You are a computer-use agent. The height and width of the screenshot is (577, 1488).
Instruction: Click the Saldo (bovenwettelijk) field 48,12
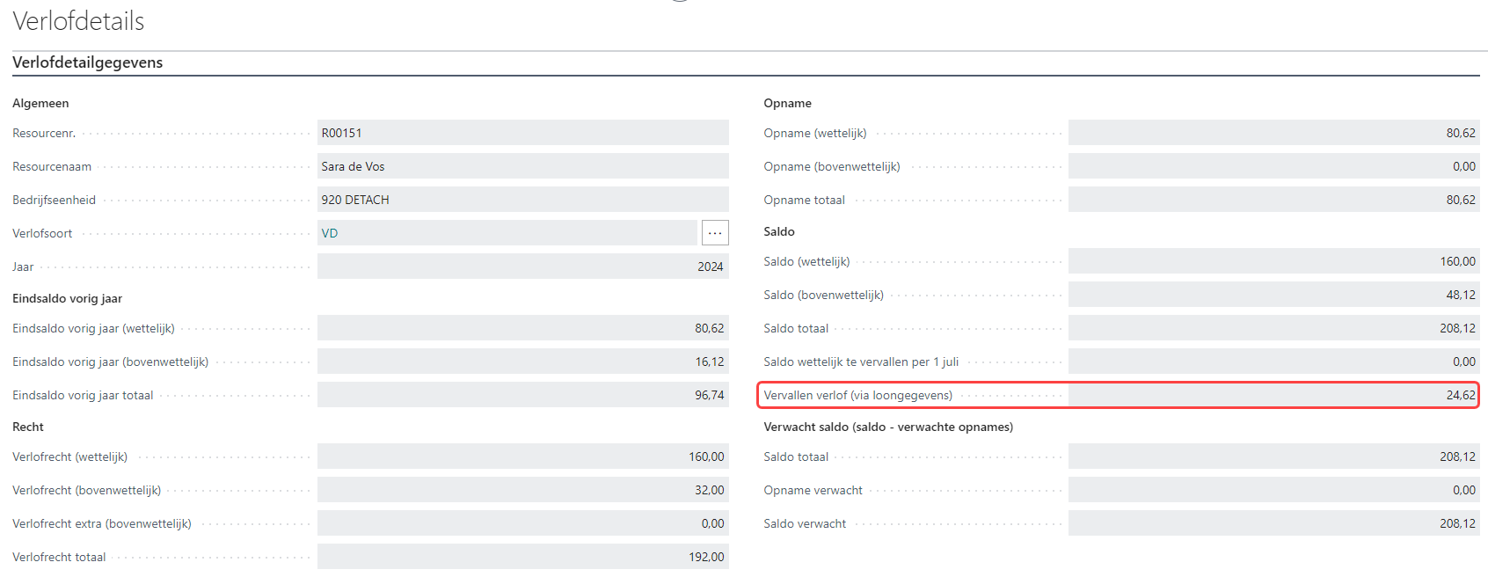pyautogui.click(x=1273, y=295)
